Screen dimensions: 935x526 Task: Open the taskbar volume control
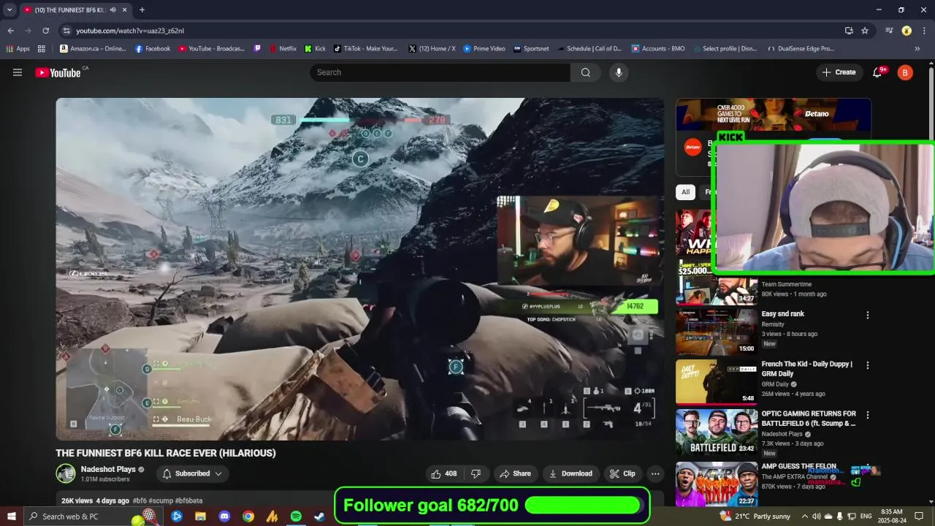[x=817, y=517]
